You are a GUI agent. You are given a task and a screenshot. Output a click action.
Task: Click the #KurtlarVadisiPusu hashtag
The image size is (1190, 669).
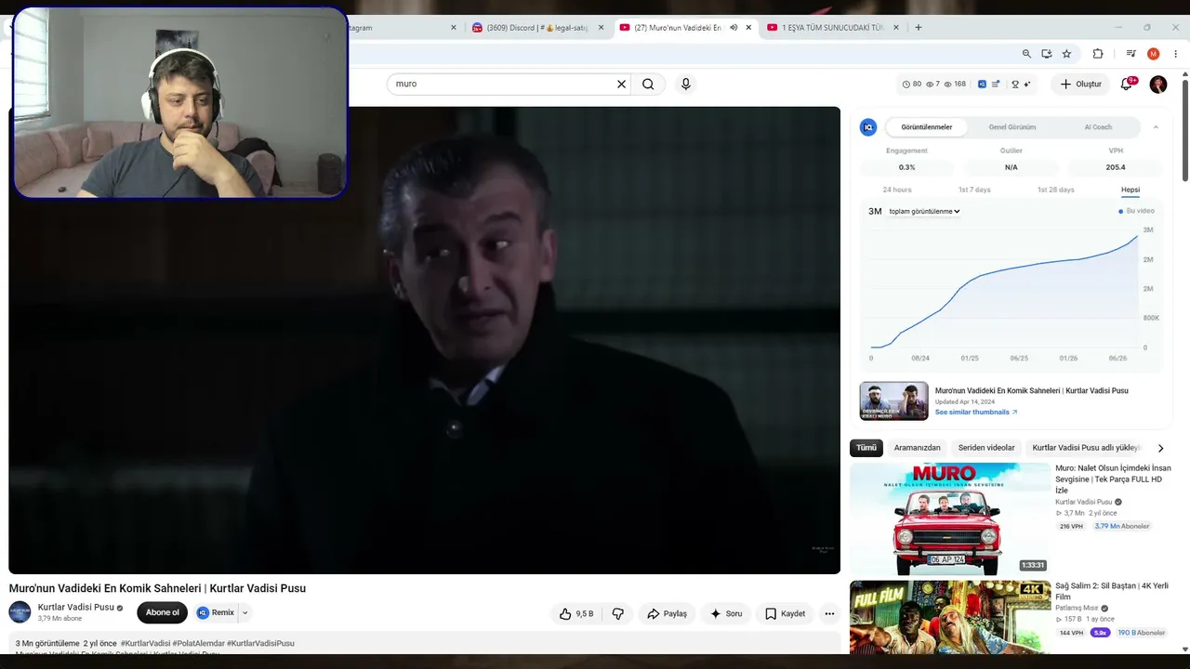[x=260, y=643]
